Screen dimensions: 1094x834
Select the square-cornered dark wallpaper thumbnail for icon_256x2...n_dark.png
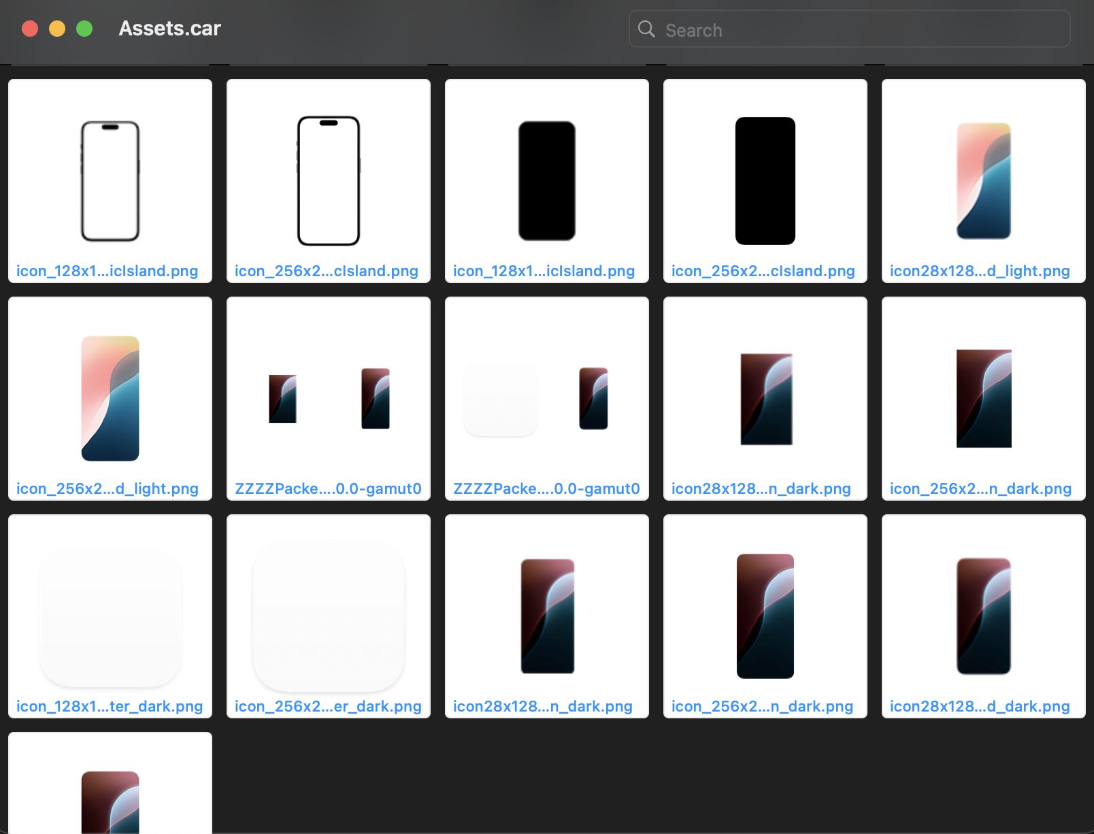click(984, 399)
